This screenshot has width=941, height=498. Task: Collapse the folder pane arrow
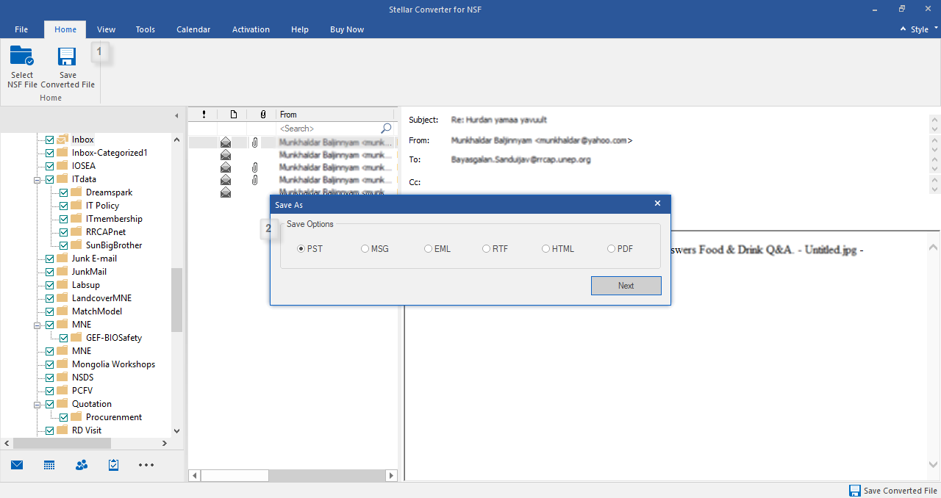(x=176, y=116)
